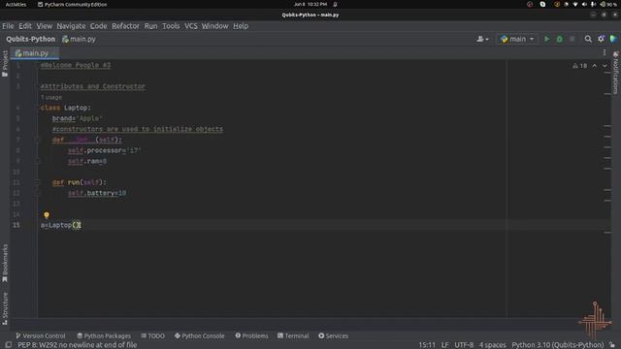This screenshot has height=349, width=621.
Task: Open the Services tool window
Action: [333, 335]
